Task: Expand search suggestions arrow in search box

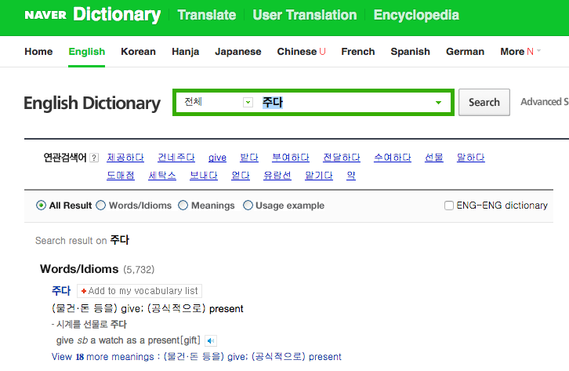Action: point(438,103)
